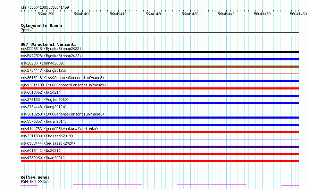
Task: Click the nsv6016441 red variant bar
Action: click(160, 154)
